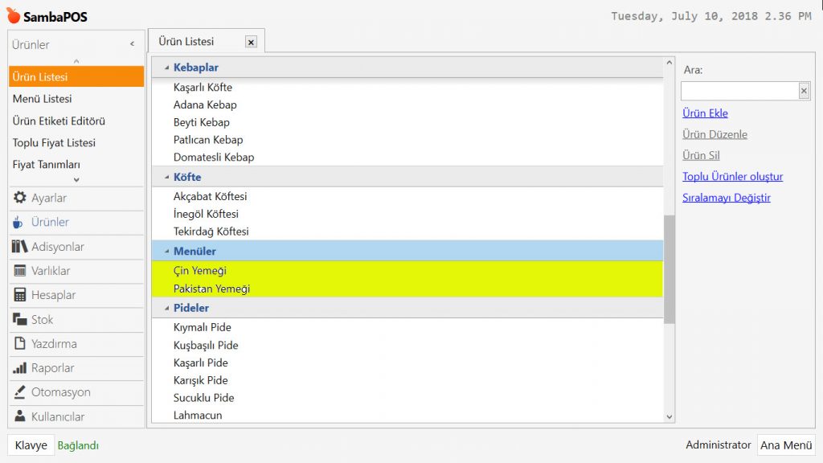The width and height of the screenshot is (823, 463).
Task: Click the Kullanıcılar person icon
Action: click(20, 416)
